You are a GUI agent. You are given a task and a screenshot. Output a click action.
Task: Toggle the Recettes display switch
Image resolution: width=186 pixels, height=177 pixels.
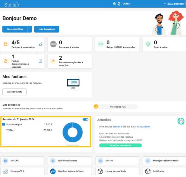85,120
